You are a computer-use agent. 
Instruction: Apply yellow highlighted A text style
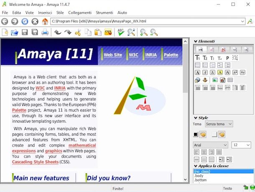pyautogui.click(x=220, y=72)
